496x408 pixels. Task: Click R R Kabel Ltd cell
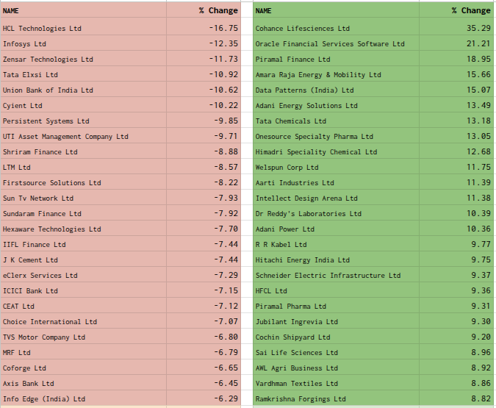337,244
